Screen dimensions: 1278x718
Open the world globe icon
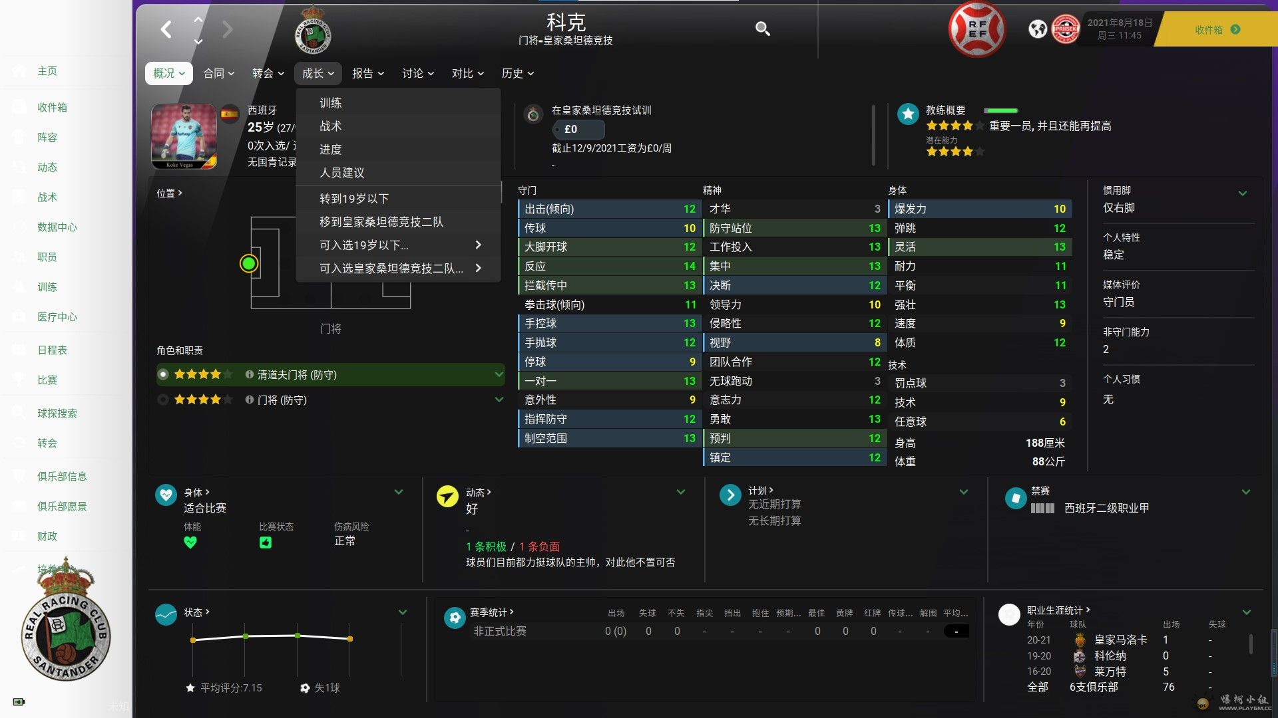(x=1037, y=29)
